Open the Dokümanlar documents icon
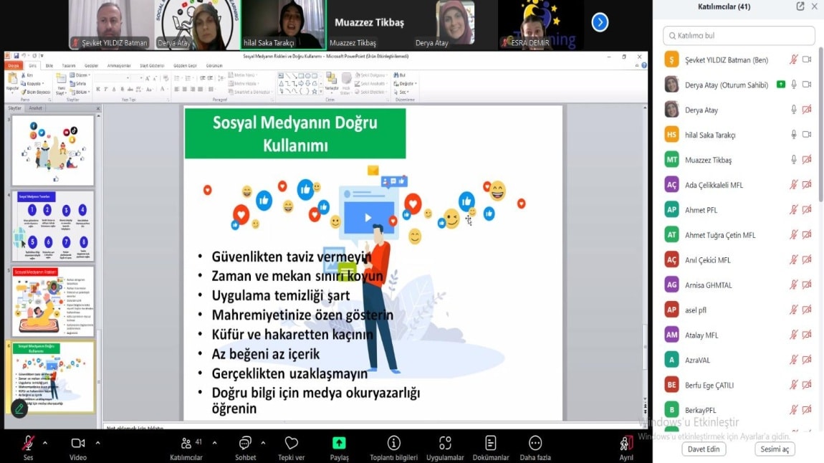This screenshot has width=824, height=463. pyautogui.click(x=490, y=443)
